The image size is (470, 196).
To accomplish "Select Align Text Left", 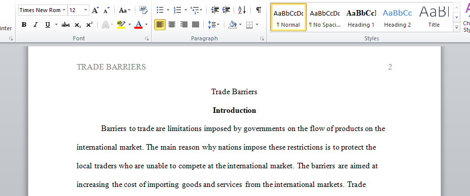I will (x=160, y=25).
